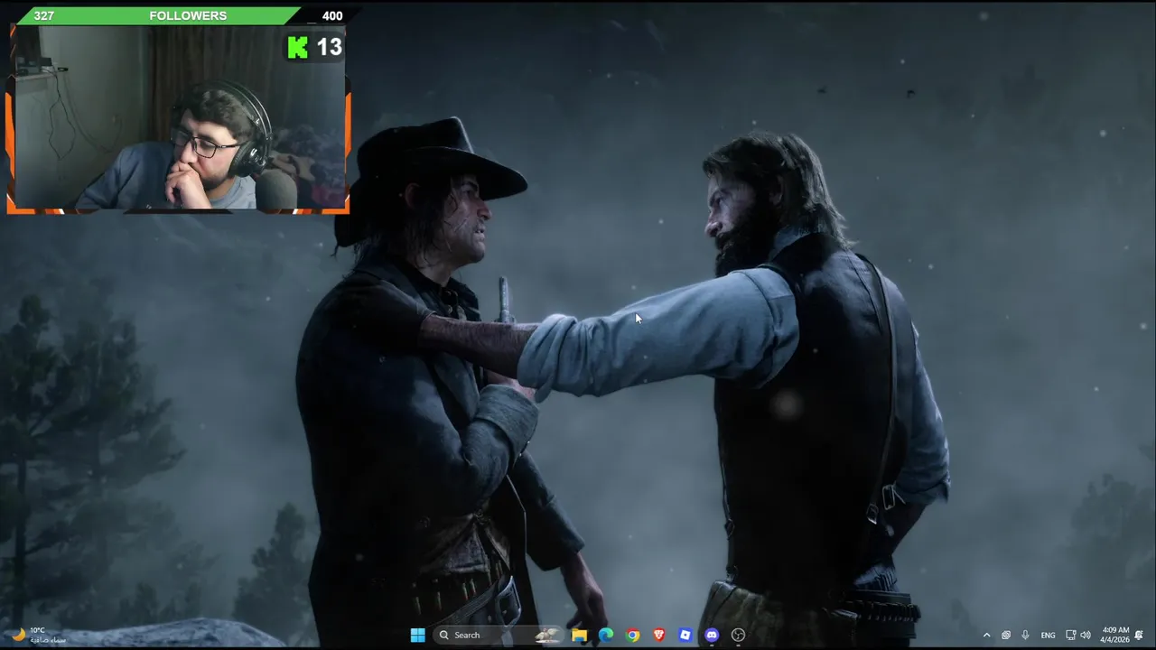Image resolution: width=1156 pixels, height=650 pixels.
Task: Open the ENG language switcher
Action: pos(1048,635)
